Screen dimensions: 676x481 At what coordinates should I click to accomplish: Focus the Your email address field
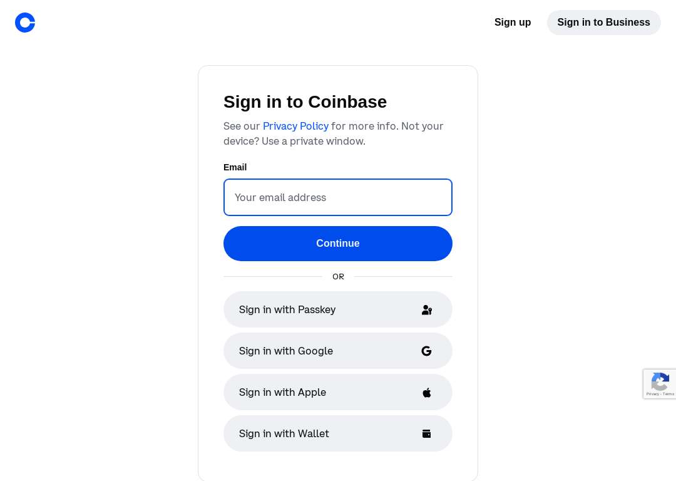338,197
